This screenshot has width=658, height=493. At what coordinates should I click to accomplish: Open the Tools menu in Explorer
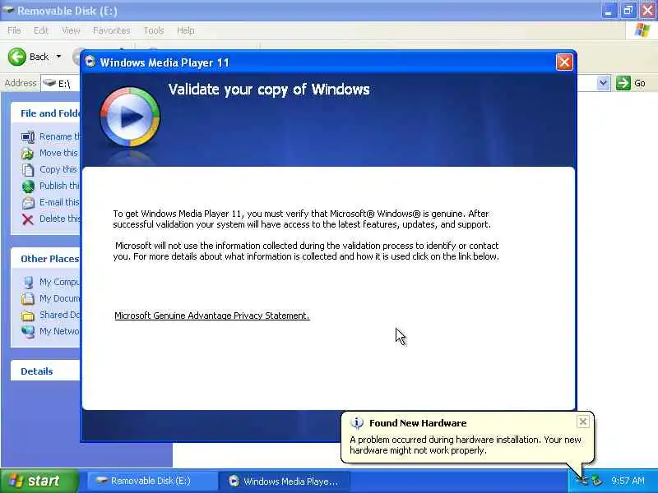click(x=154, y=30)
